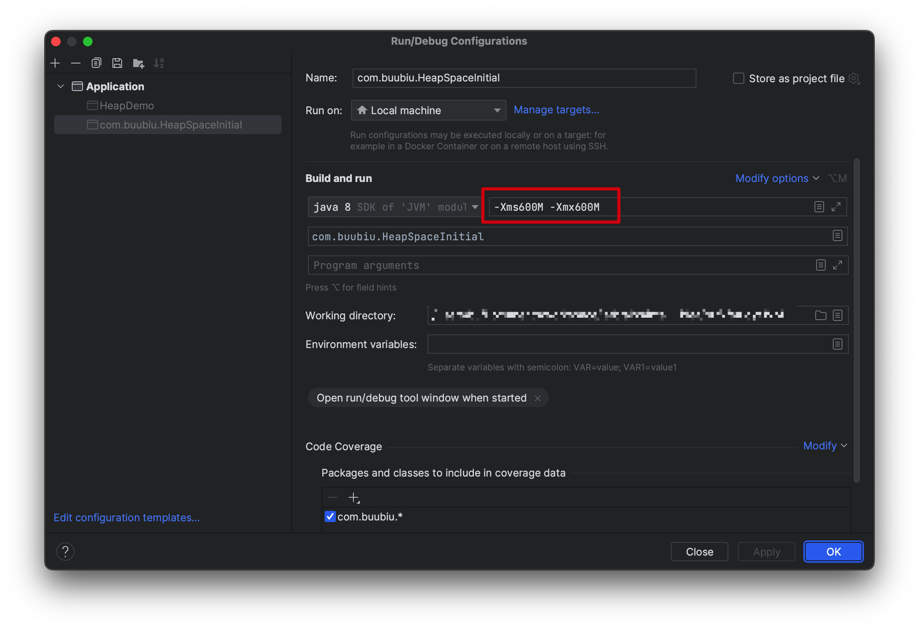Select HeapDemo configuration in tree
This screenshot has height=629, width=919.
click(x=126, y=106)
